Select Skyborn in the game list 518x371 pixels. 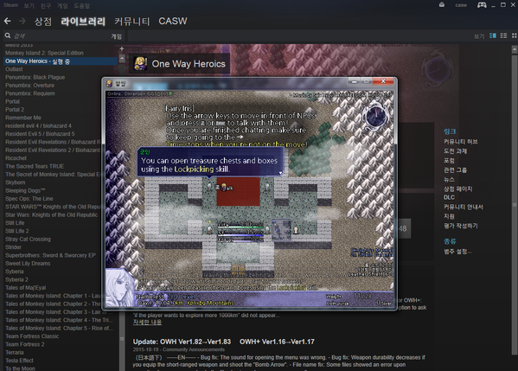16,182
